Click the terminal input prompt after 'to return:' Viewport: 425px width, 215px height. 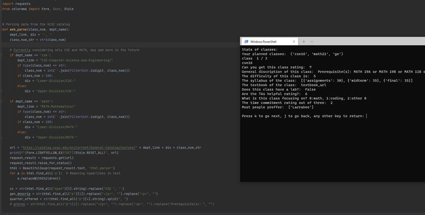tap(366, 116)
